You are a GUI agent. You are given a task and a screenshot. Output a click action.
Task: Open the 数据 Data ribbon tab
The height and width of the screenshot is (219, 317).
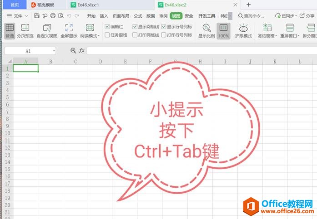[151, 16]
